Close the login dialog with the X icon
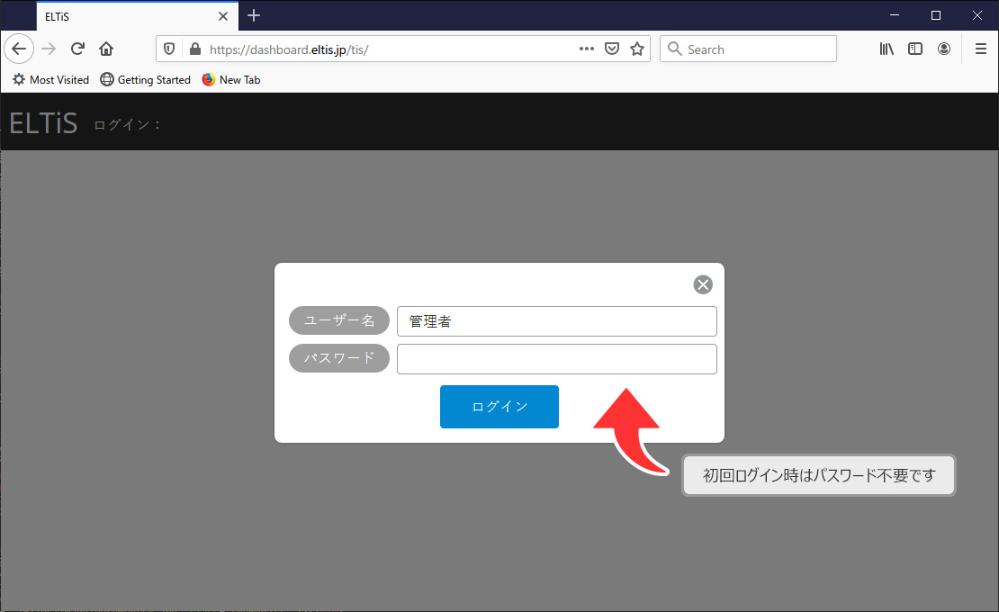The image size is (999, 612). coord(703,284)
